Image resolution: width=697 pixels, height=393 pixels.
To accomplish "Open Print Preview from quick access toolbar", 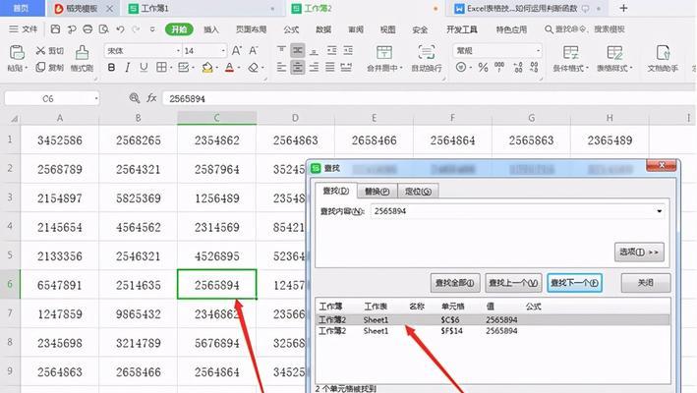I will 104,29.
